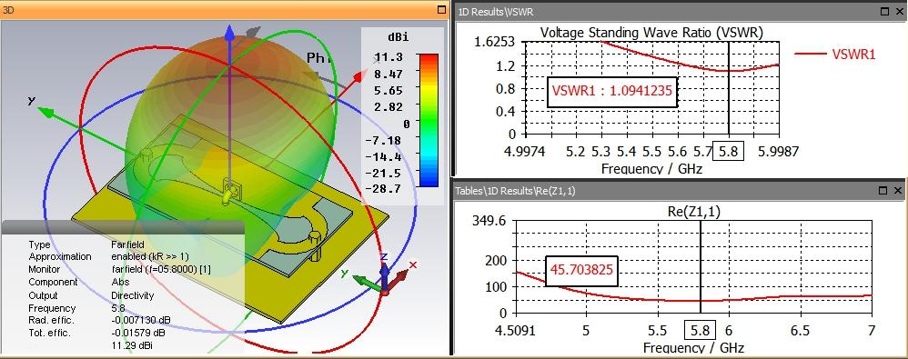This screenshot has height=359, width=908.
Task: Maximize the 3D farfield view window
Action: click(442, 9)
